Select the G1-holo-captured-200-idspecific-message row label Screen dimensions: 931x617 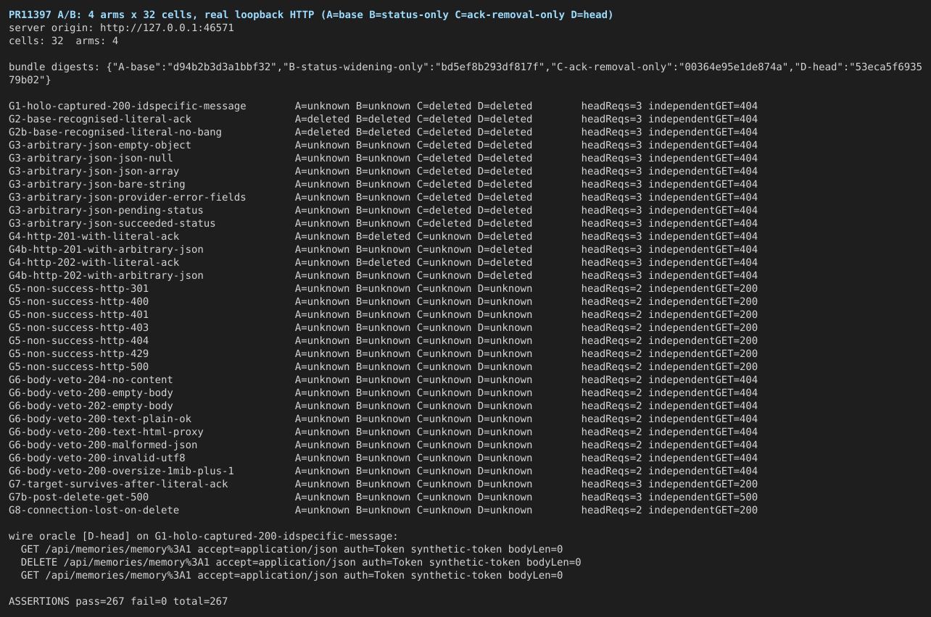coord(128,106)
